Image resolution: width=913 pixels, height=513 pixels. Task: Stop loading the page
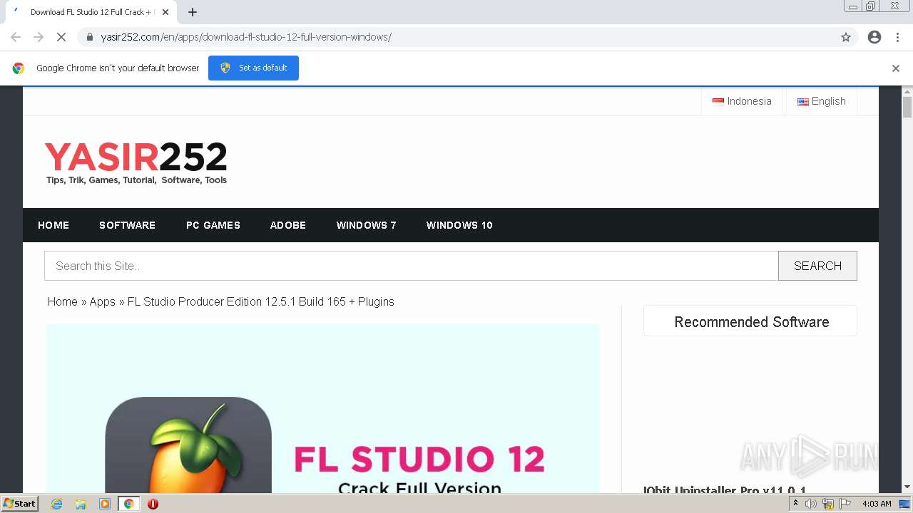61,37
